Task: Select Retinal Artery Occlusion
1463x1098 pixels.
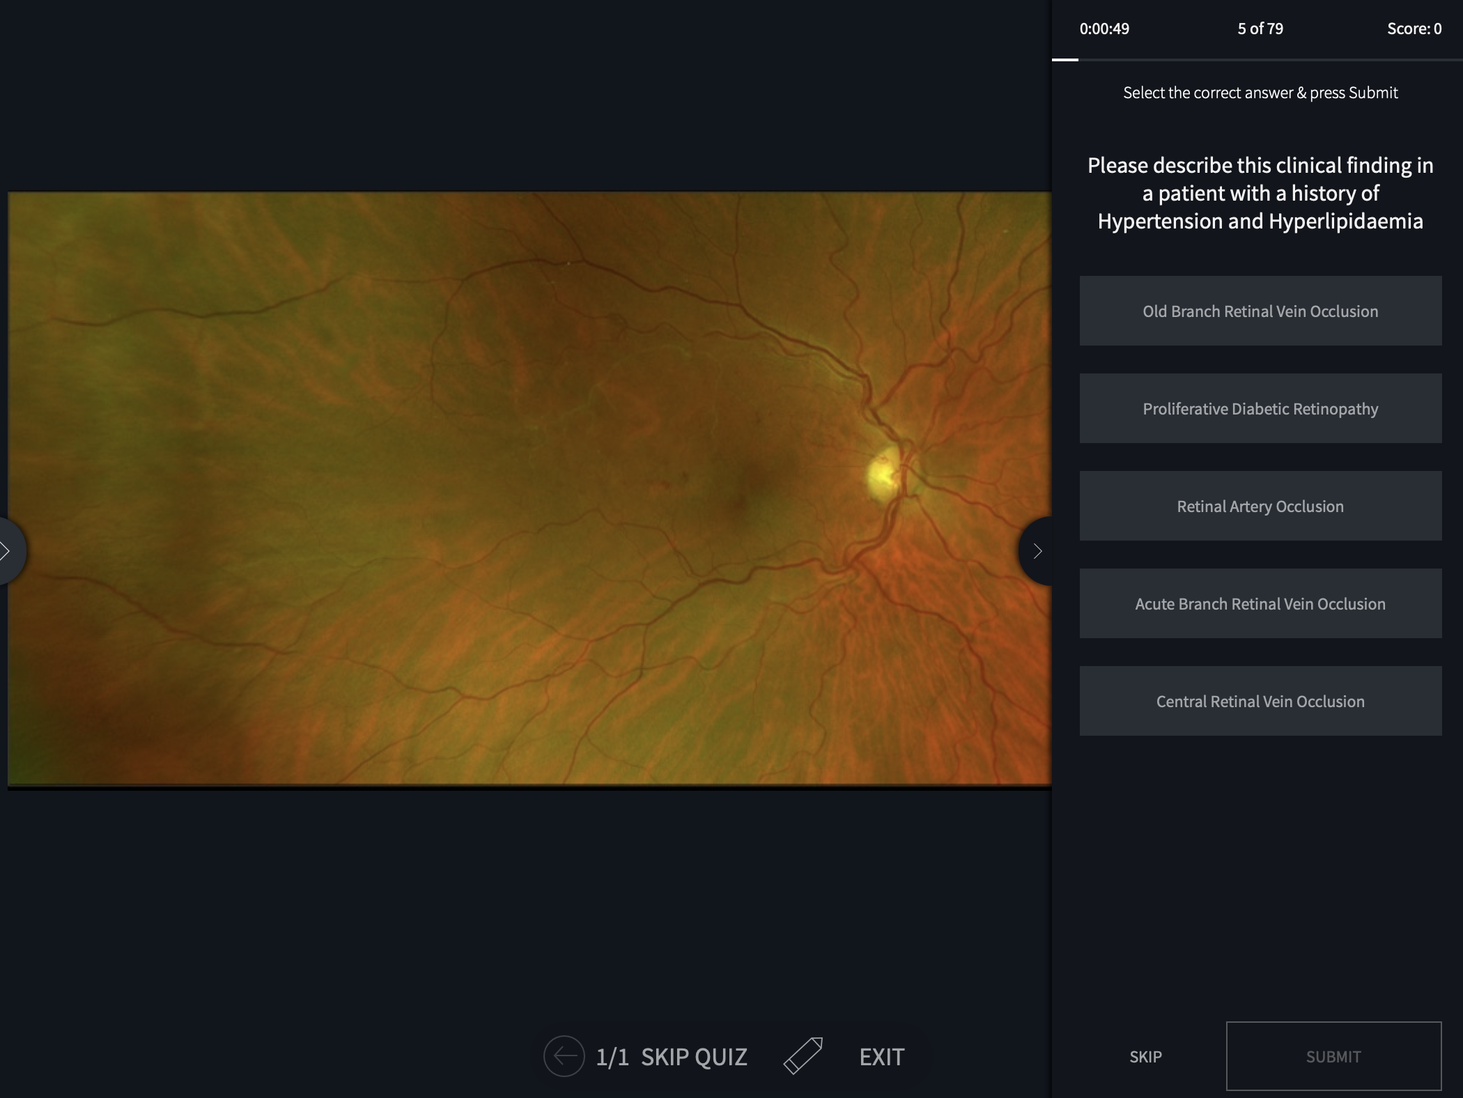Action: pos(1260,506)
